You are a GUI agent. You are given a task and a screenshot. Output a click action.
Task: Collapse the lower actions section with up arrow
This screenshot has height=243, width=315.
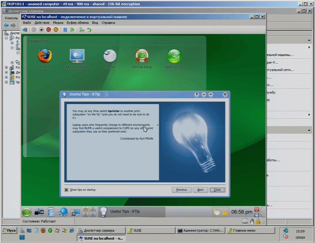[x=309, y=130]
